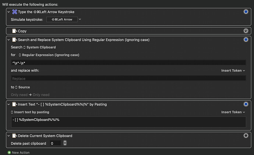Click the Delete past clipboard number field

55,143
